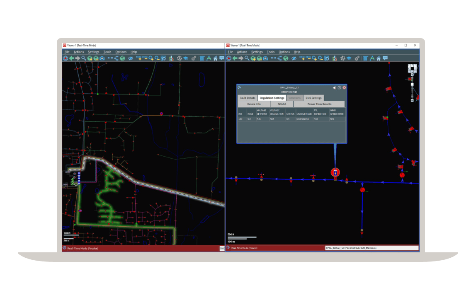
Task: Open the Help menu in right viewer
Action: (297, 52)
